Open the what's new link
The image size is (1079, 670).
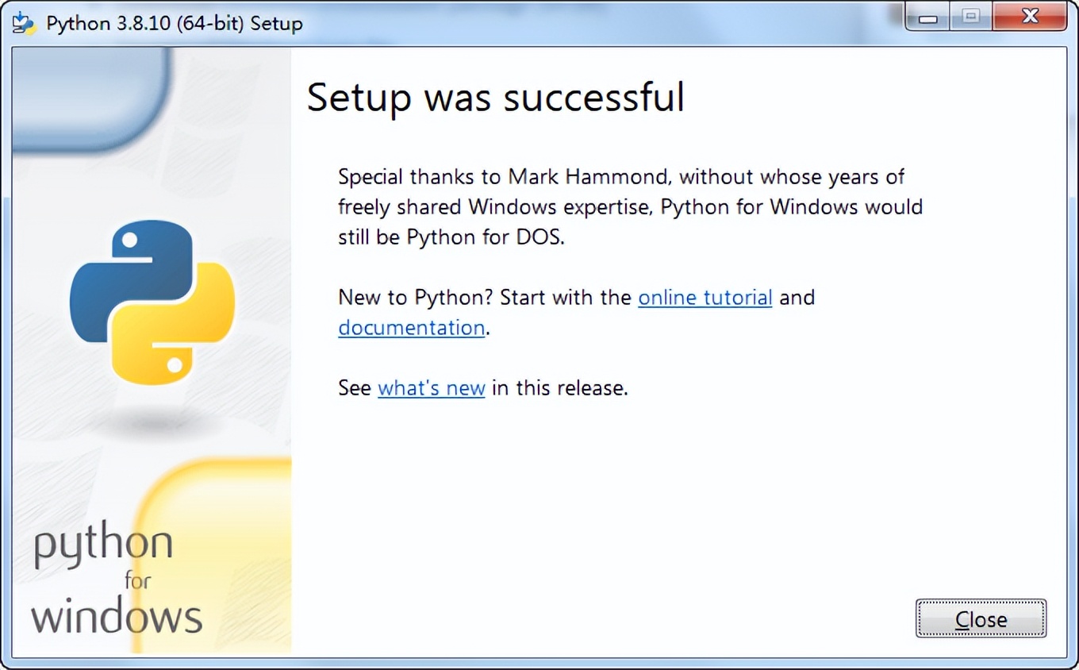(431, 388)
